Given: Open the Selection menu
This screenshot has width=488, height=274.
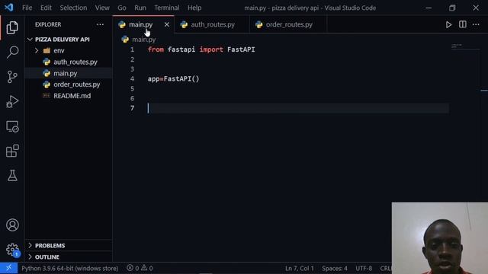Looking at the screenshot, I should coord(73,8).
